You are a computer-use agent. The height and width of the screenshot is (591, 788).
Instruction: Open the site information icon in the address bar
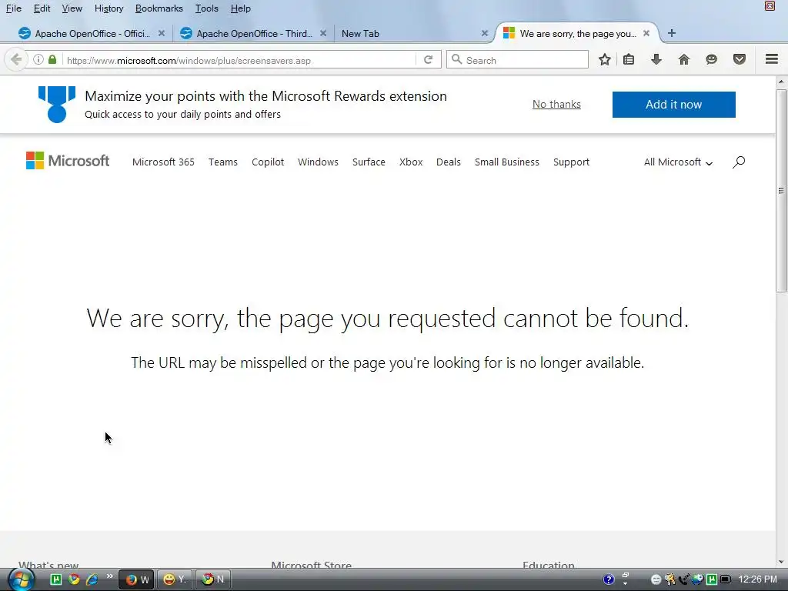click(38, 60)
